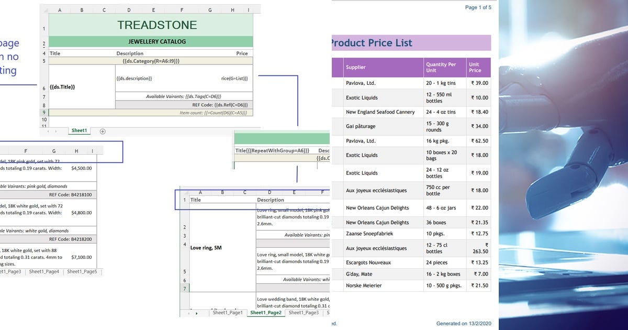Click the Unit Price column header cell
The height and width of the screenshot is (330, 628).
pyautogui.click(x=478, y=67)
